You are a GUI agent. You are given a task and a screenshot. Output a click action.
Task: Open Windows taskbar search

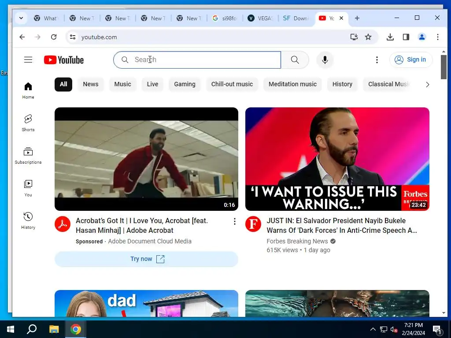(x=32, y=329)
